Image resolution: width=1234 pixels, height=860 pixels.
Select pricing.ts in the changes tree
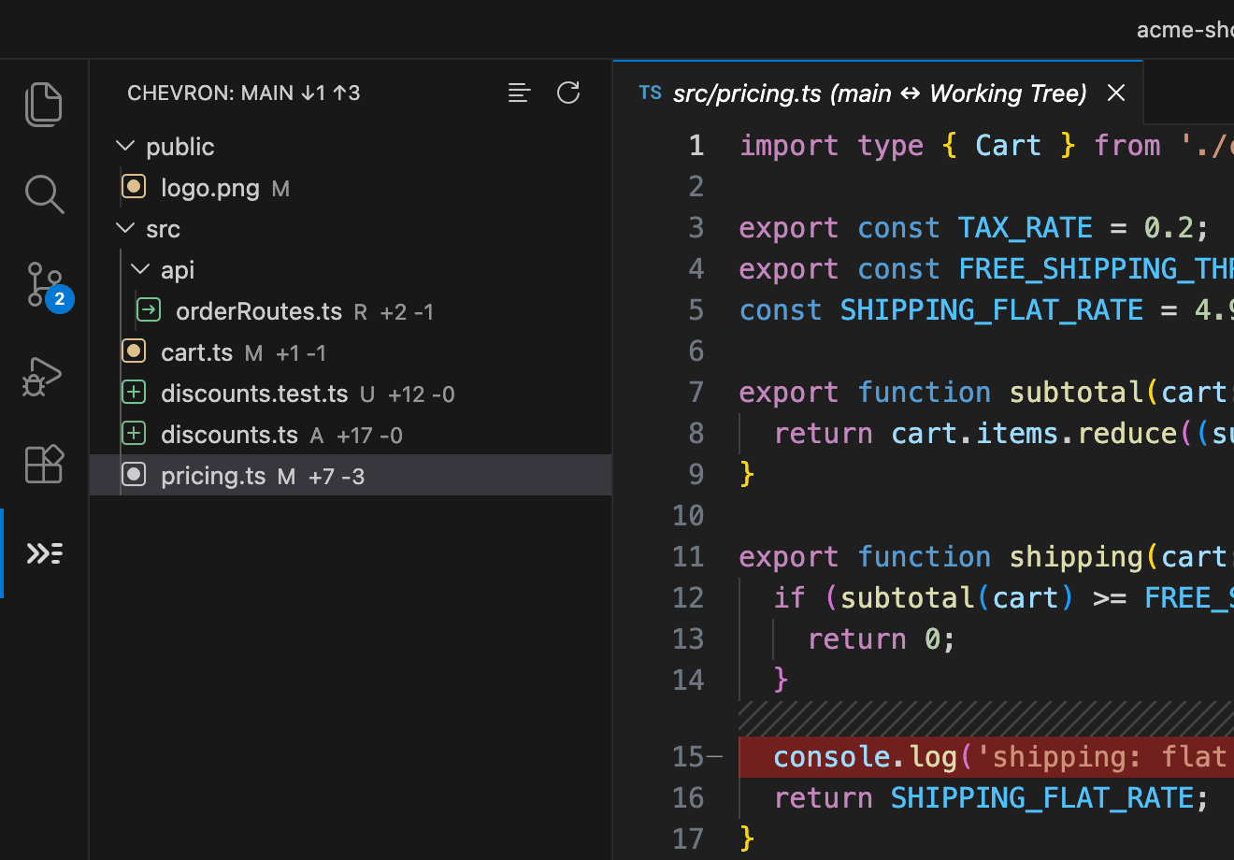[352, 476]
